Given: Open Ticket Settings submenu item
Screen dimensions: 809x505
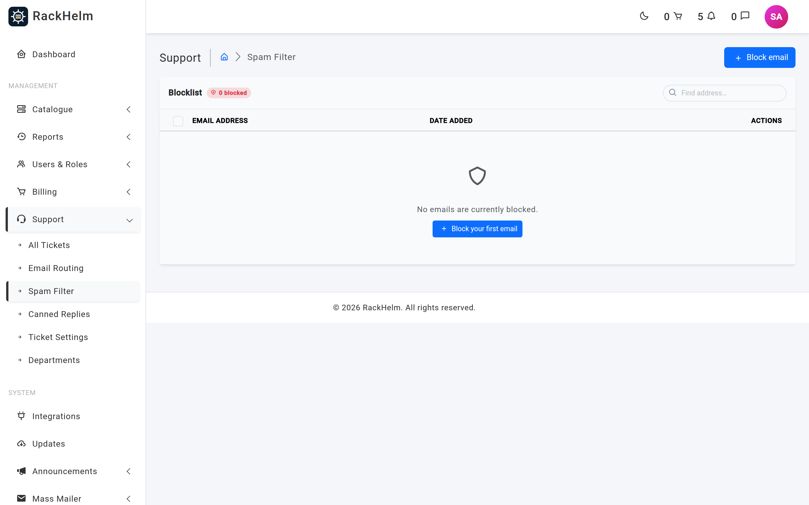Looking at the screenshot, I should click(73, 337).
